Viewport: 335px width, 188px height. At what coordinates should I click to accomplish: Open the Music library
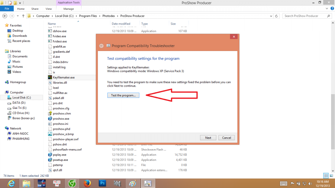click(16, 61)
